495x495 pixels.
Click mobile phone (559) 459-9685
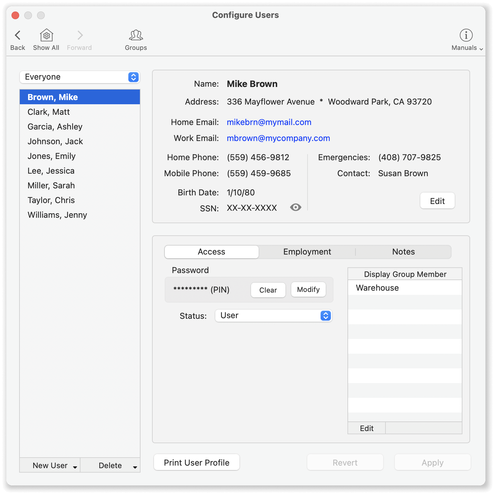click(x=259, y=173)
